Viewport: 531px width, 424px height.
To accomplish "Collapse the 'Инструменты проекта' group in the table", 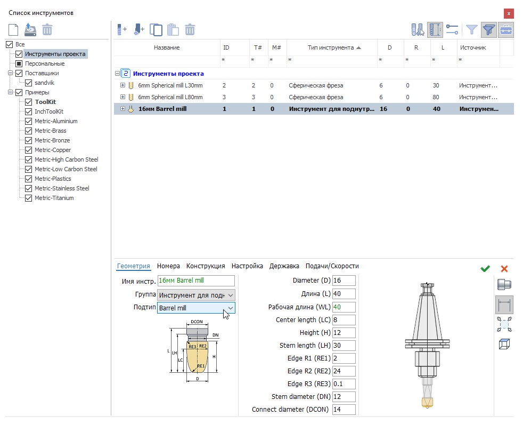I will [117, 74].
